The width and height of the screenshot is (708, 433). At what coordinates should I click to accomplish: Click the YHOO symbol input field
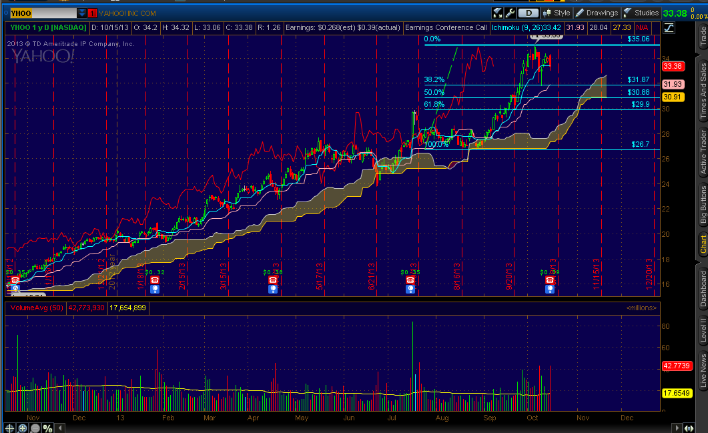(x=43, y=13)
